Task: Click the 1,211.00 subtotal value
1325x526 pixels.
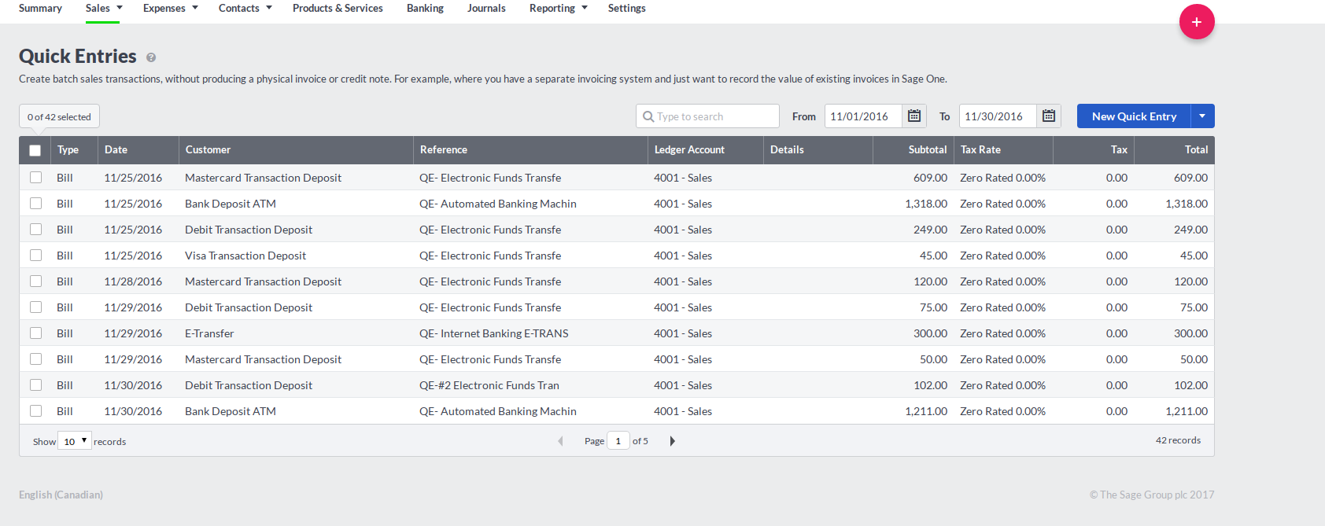Action: pos(926,411)
